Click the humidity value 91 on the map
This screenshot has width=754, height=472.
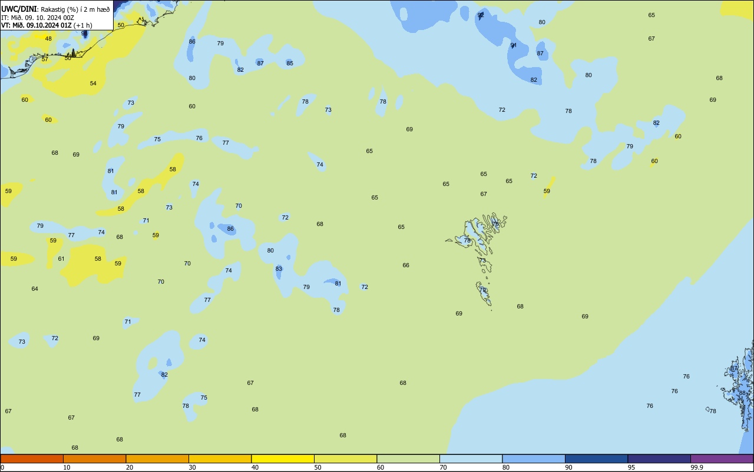click(514, 45)
